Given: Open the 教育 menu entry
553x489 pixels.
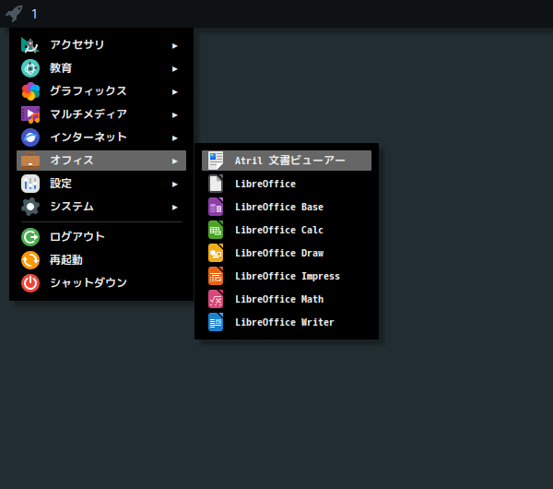Looking at the screenshot, I should point(101,68).
